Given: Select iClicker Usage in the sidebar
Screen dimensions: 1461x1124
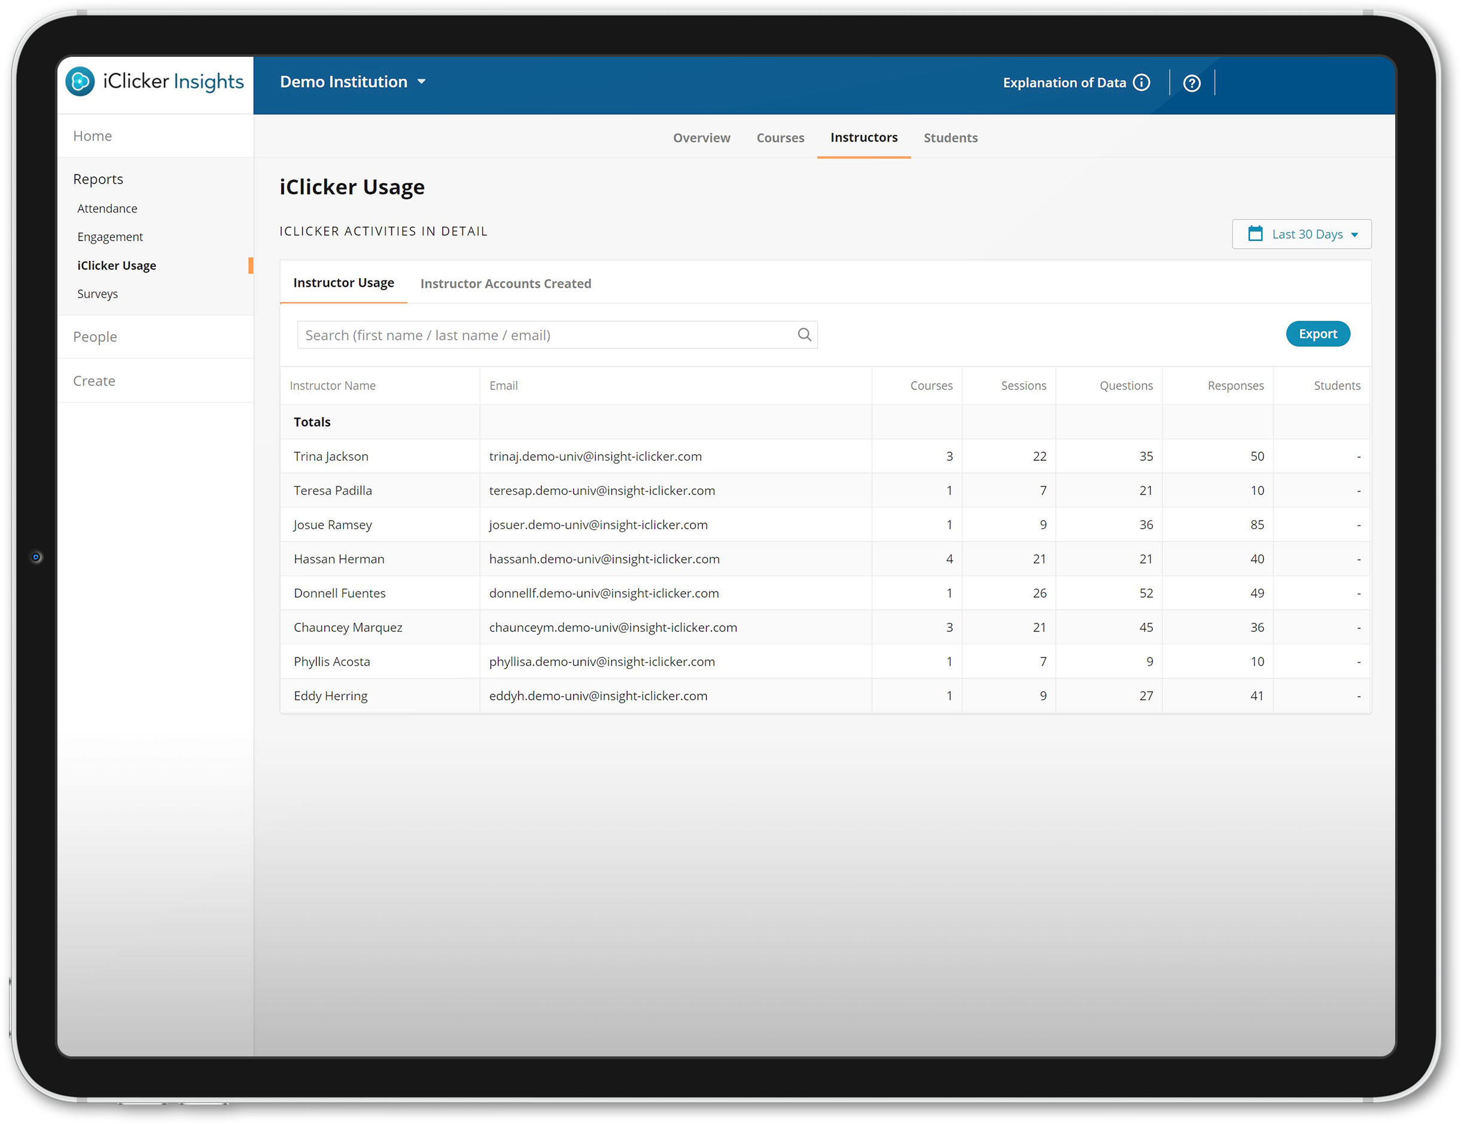Looking at the screenshot, I should point(117,266).
